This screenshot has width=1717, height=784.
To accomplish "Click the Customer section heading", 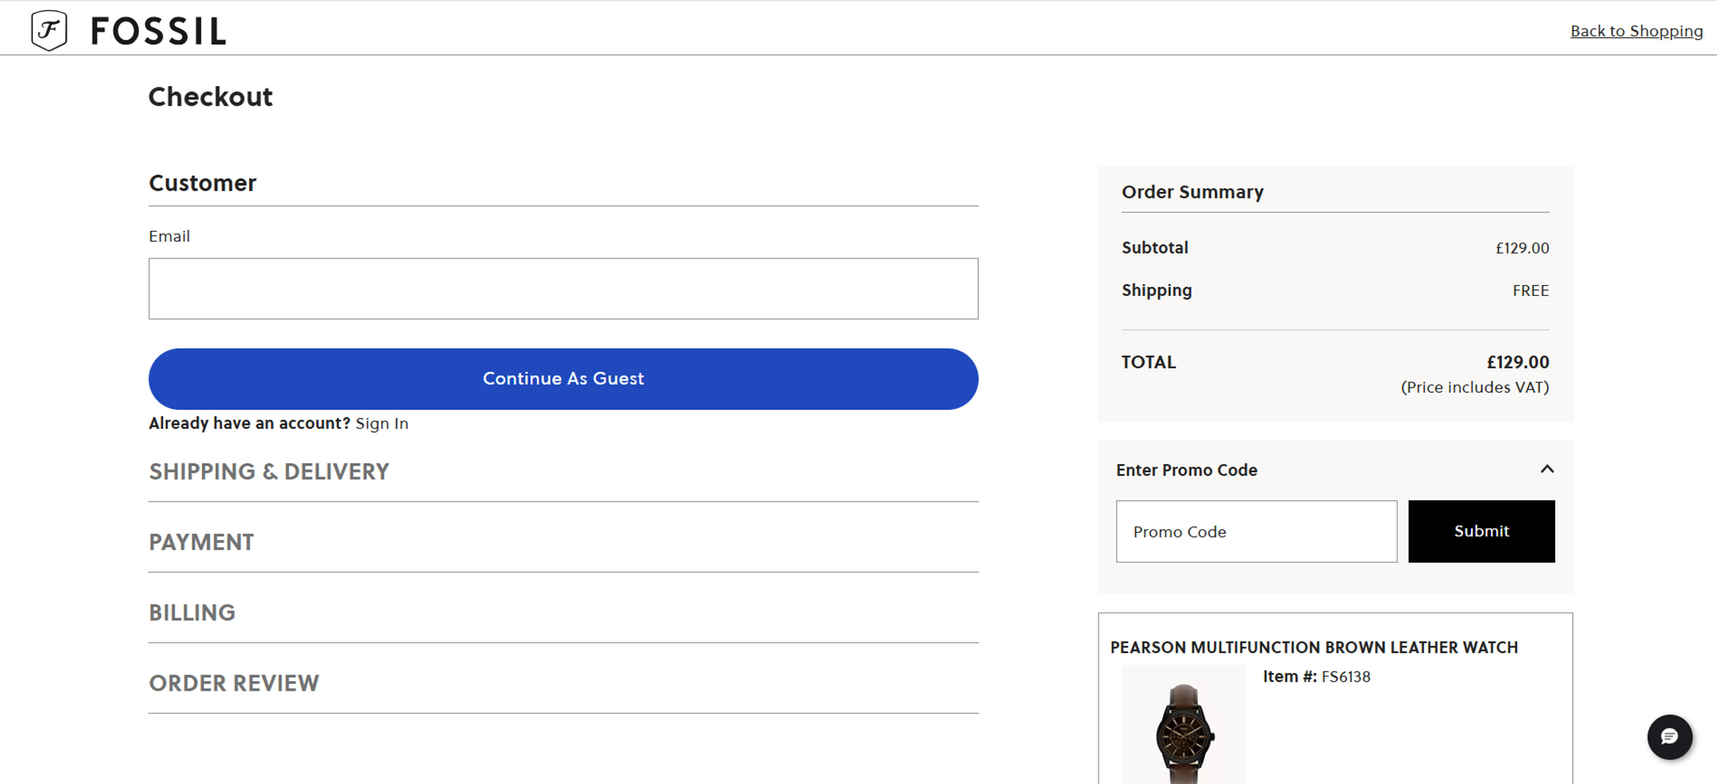I will click(x=203, y=183).
